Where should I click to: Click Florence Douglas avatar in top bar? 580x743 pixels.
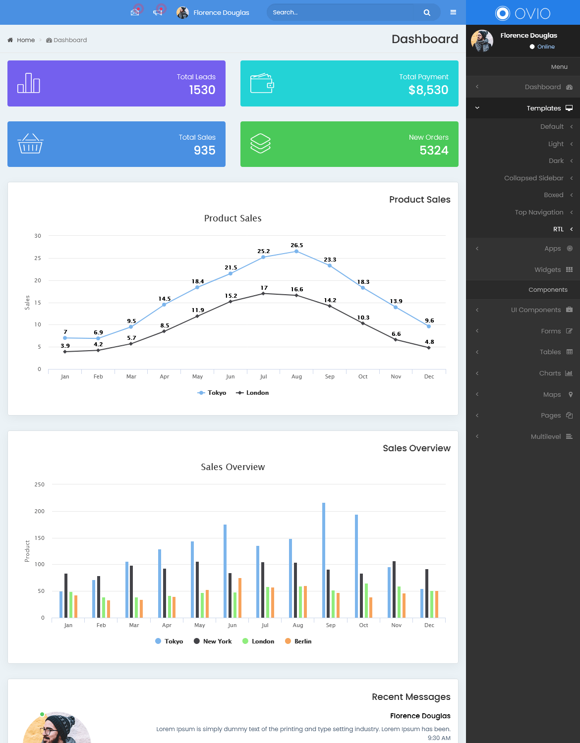coord(182,12)
